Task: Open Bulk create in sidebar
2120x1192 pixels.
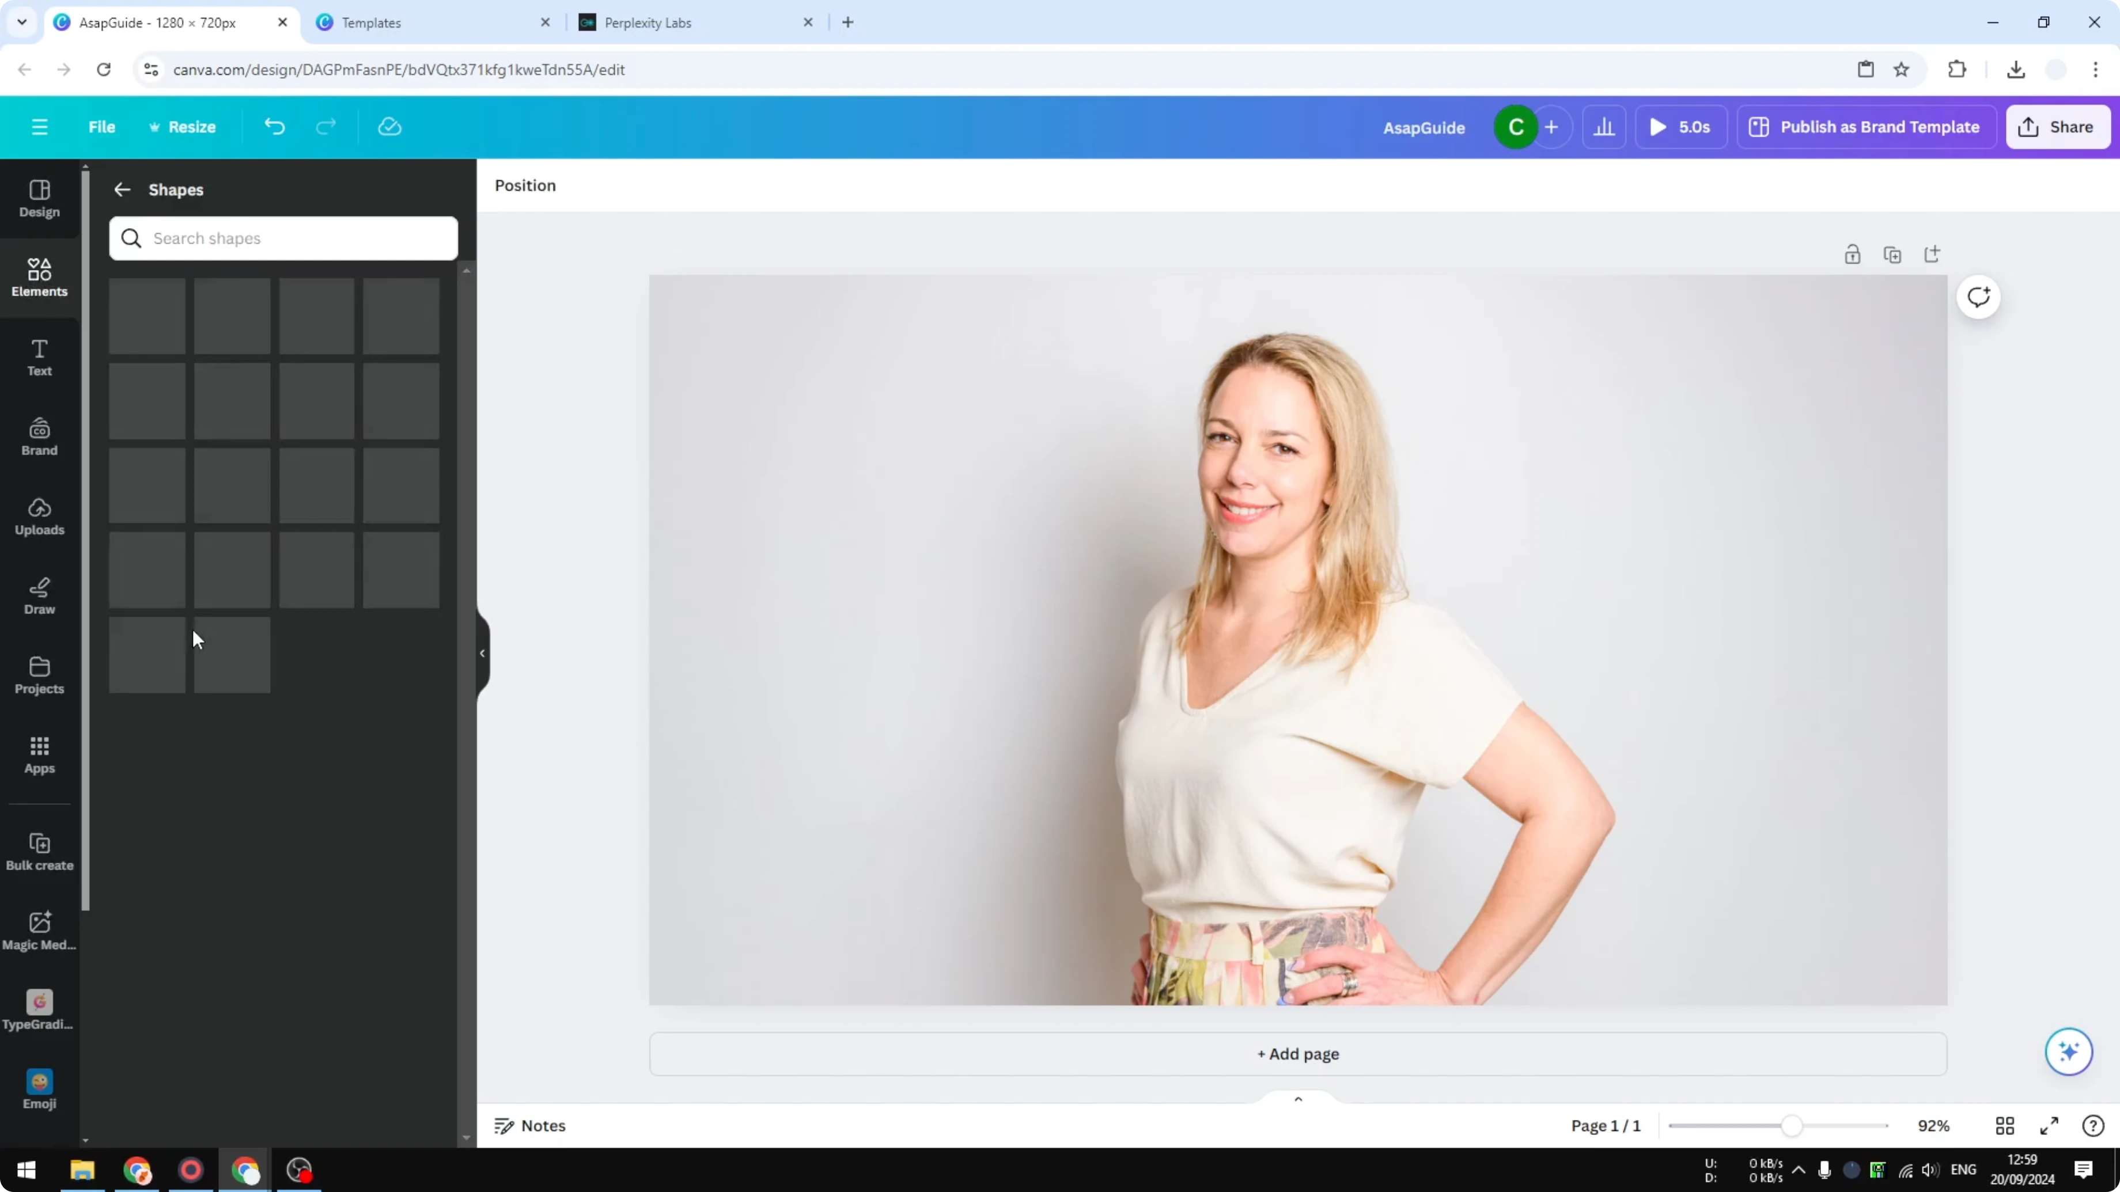Action: click(40, 852)
